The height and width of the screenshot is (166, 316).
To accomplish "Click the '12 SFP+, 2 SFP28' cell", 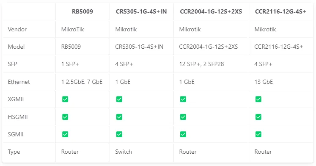I will [201, 64].
